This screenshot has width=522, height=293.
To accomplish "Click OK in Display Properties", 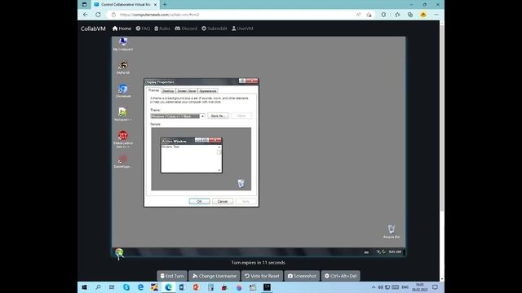I will (199, 201).
